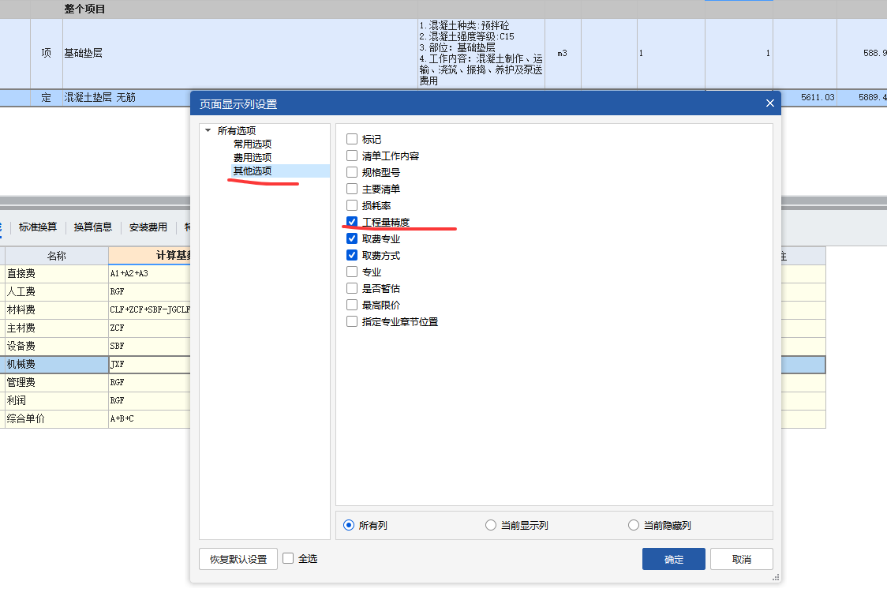Select the 材料费 row
The height and width of the screenshot is (615, 887).
click(57, 310)
